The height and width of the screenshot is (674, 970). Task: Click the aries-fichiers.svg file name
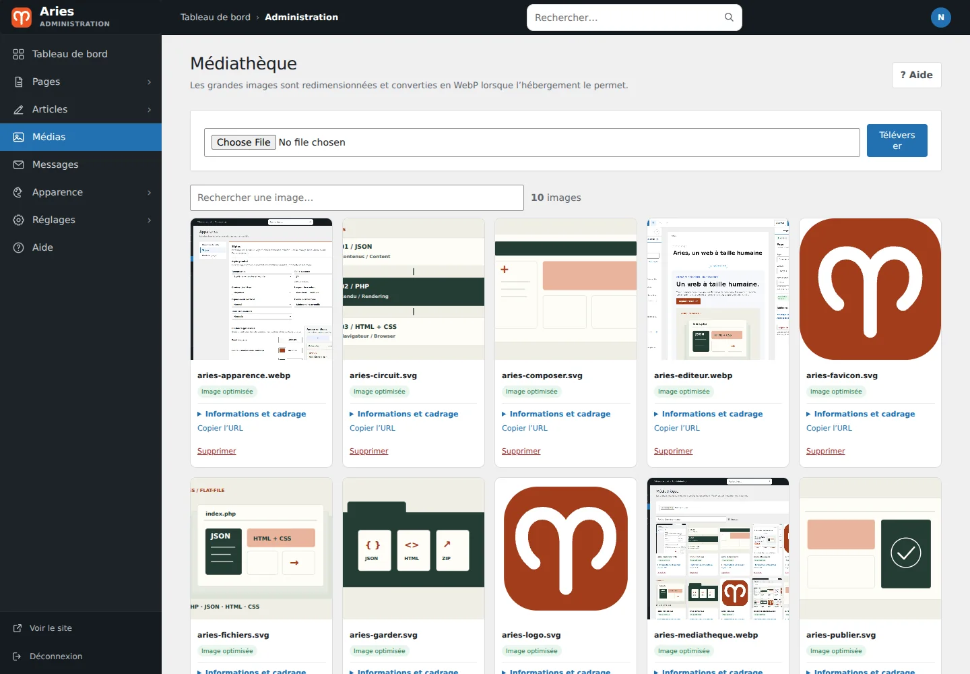click(x=233, y=635)
